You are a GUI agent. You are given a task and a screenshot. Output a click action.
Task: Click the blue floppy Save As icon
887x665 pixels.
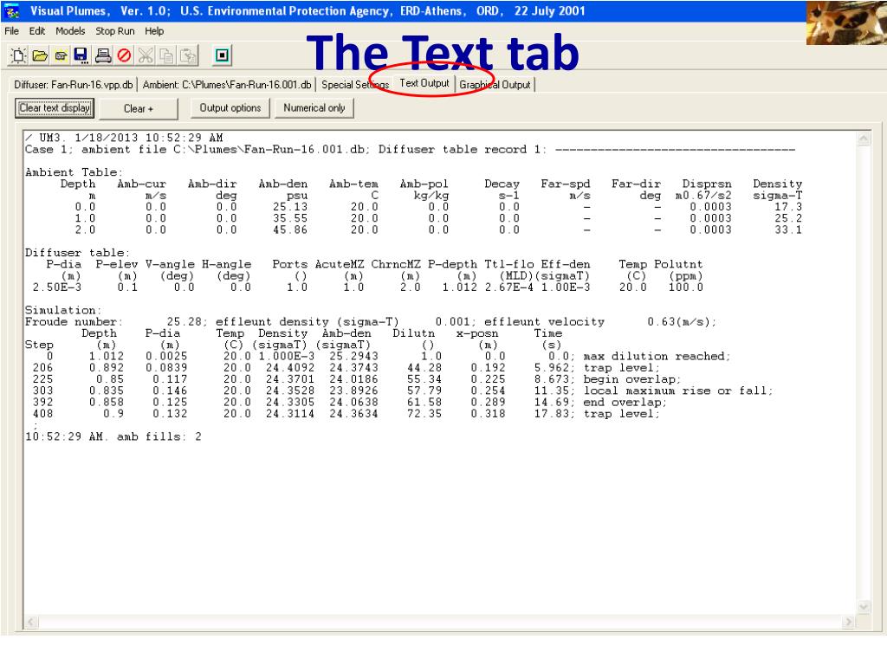81,55
